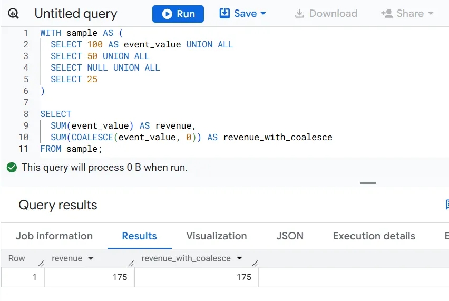449x301 pixels.
Task: Click the Row column header
Action: [17, 258]
